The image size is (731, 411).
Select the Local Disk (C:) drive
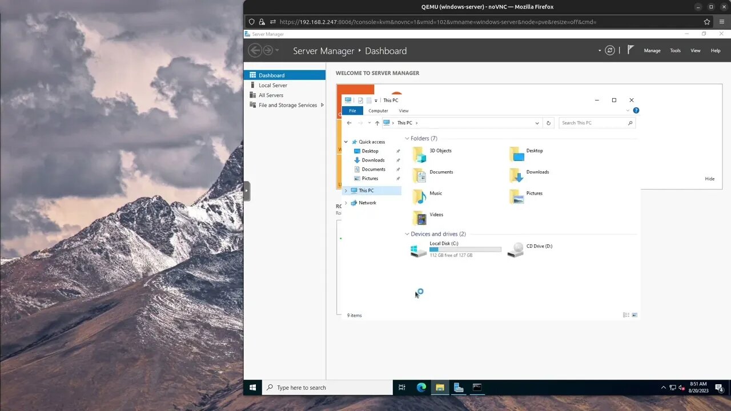click(x=456, y=249)
